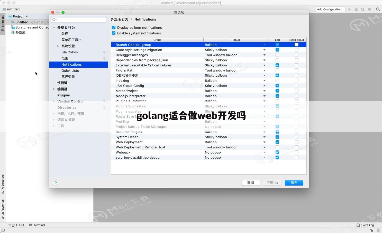Collapse the 外观 & 行为 tree section
382x233 pixels.
[x=54, y=28]
